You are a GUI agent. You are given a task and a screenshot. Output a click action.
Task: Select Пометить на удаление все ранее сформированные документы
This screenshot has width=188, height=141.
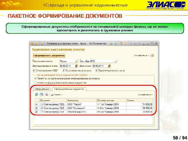pos(35,79)
